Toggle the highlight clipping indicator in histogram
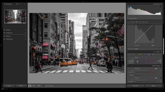 coord(161,7)
